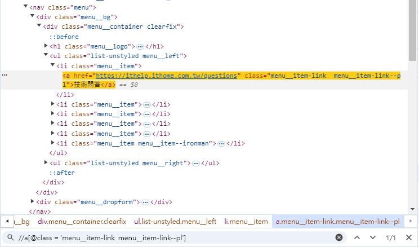Expand the h1 menu__logo element
The height and width of the screenshot is (247, 419).
click(46, 46)
